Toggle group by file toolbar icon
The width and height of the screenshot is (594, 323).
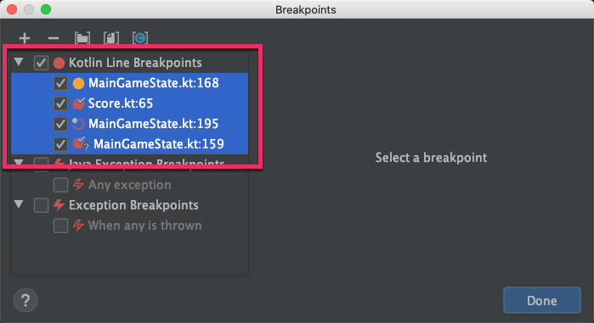(x=111, y=38)
